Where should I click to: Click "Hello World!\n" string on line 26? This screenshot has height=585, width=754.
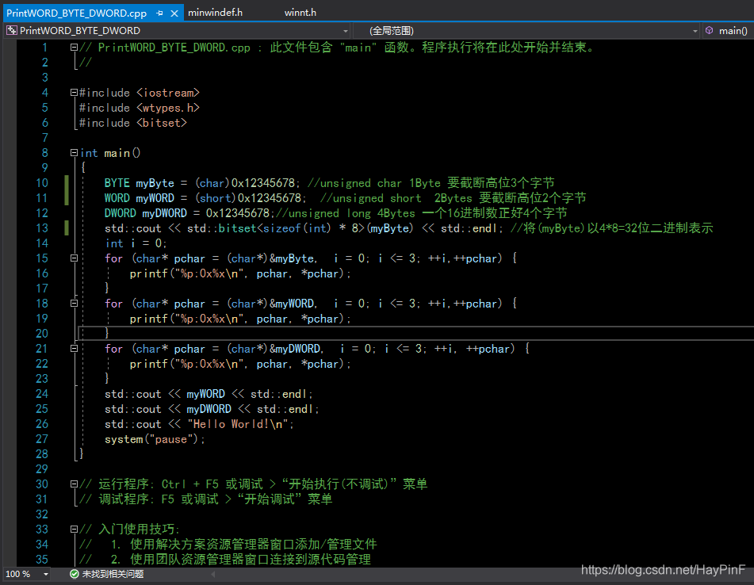click(238, 424)
